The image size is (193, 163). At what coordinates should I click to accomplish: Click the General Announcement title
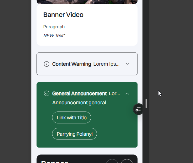[79, 94]
